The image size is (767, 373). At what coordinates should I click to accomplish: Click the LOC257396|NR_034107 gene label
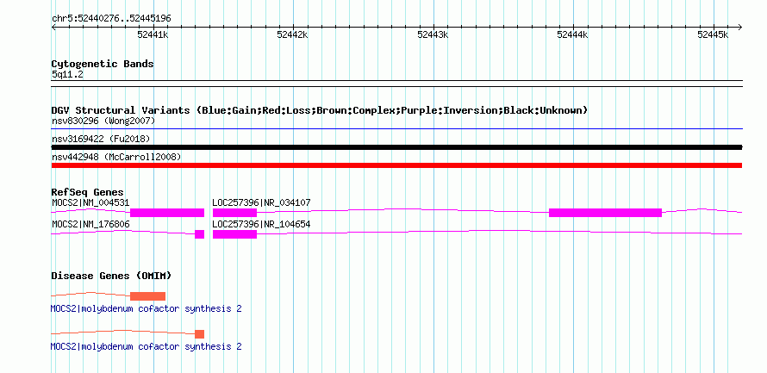261,202
